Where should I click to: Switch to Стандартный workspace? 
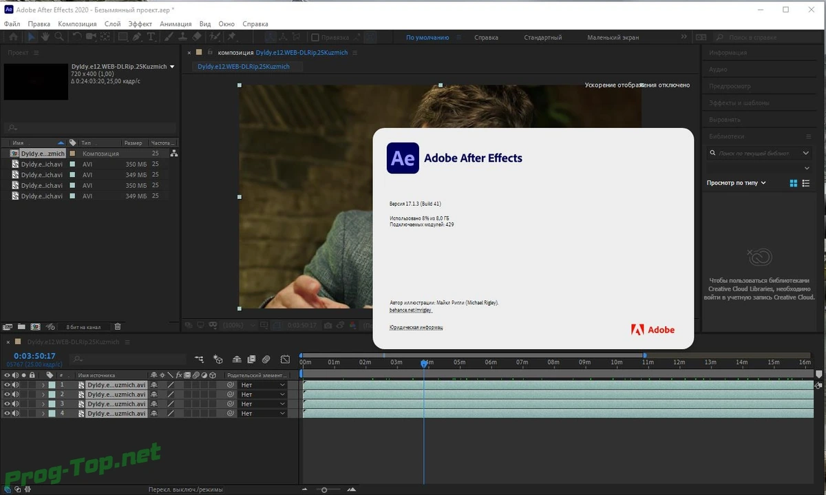[542, 38]
